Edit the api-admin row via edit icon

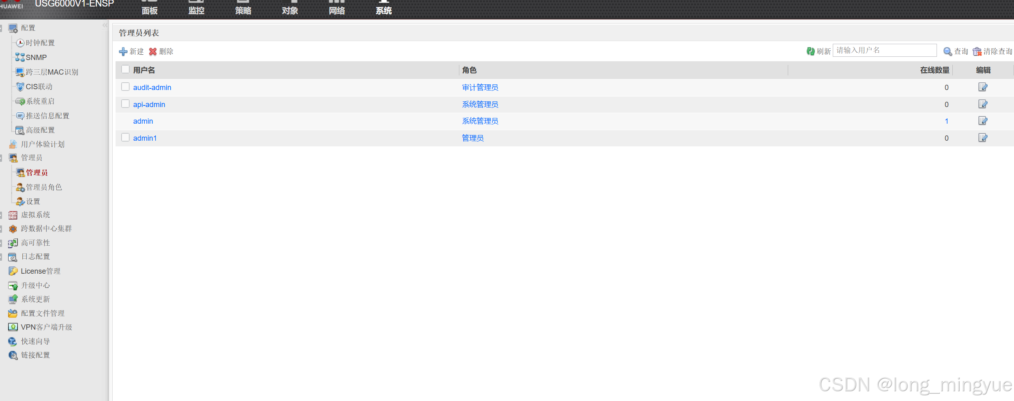983,104
